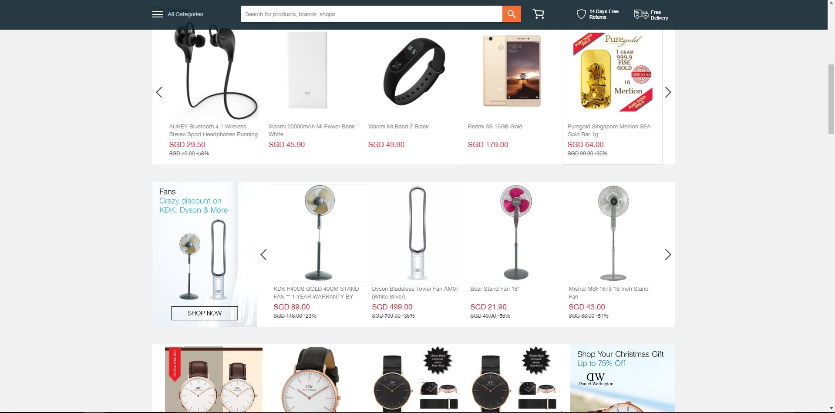
Task: Select the Xiaomi Mi Band 2 Black image
Action: tap(414, 71)
